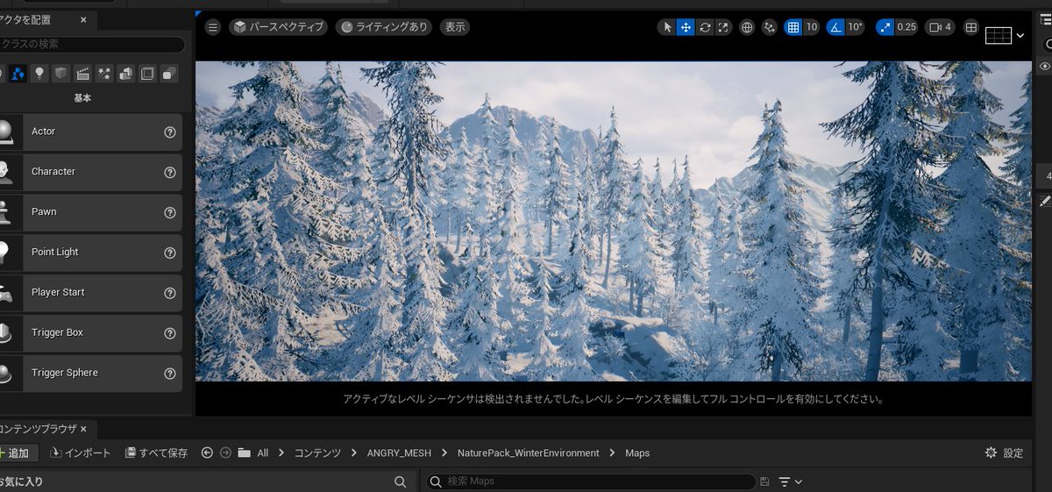This screenshot has height=492, width=1052.
Task: Select the Point Light item
Action: tap(91, 253)
